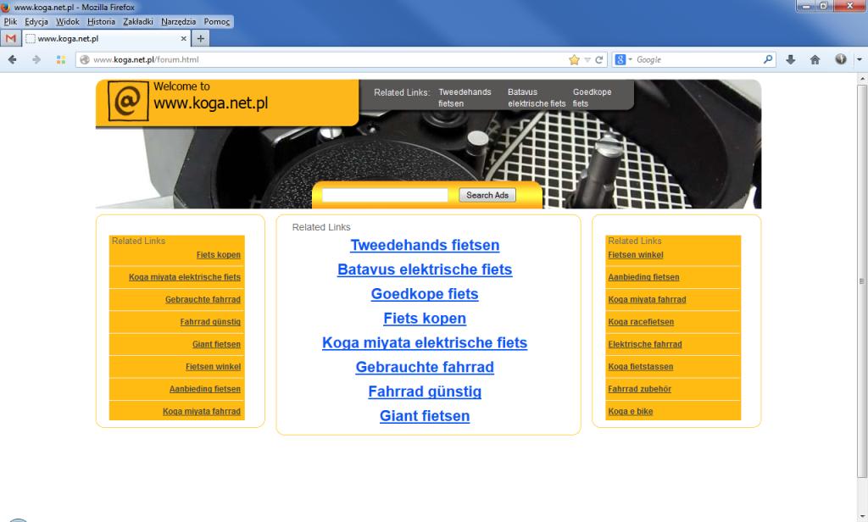Go to the Firefox home page icon
Viewport: 868px width, 522px height.
click(815, 59)
